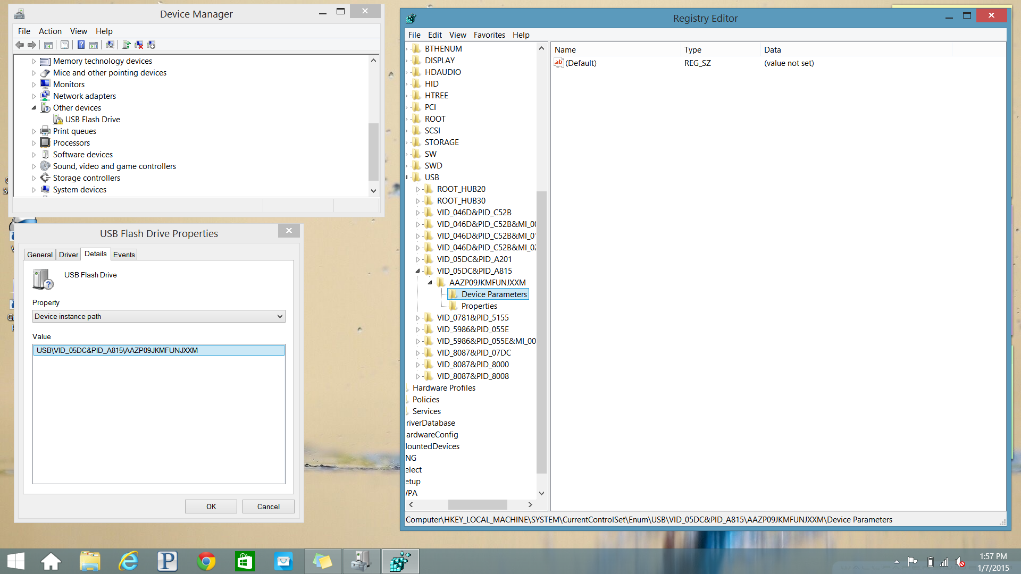Open the Help menu in Registry Editor
The width and height of the screenshot is (1021, 574).
(x=521, y=35)
